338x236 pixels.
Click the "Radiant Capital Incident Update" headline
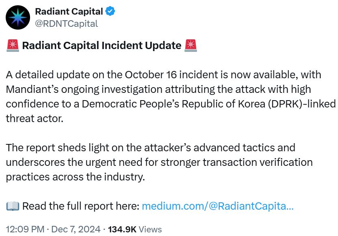click(102, 45)
